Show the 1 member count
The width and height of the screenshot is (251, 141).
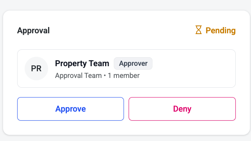tap(124, 76)
